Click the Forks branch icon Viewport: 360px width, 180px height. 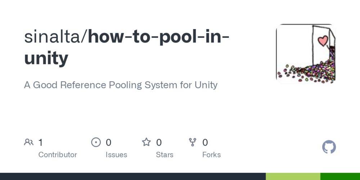192,142
